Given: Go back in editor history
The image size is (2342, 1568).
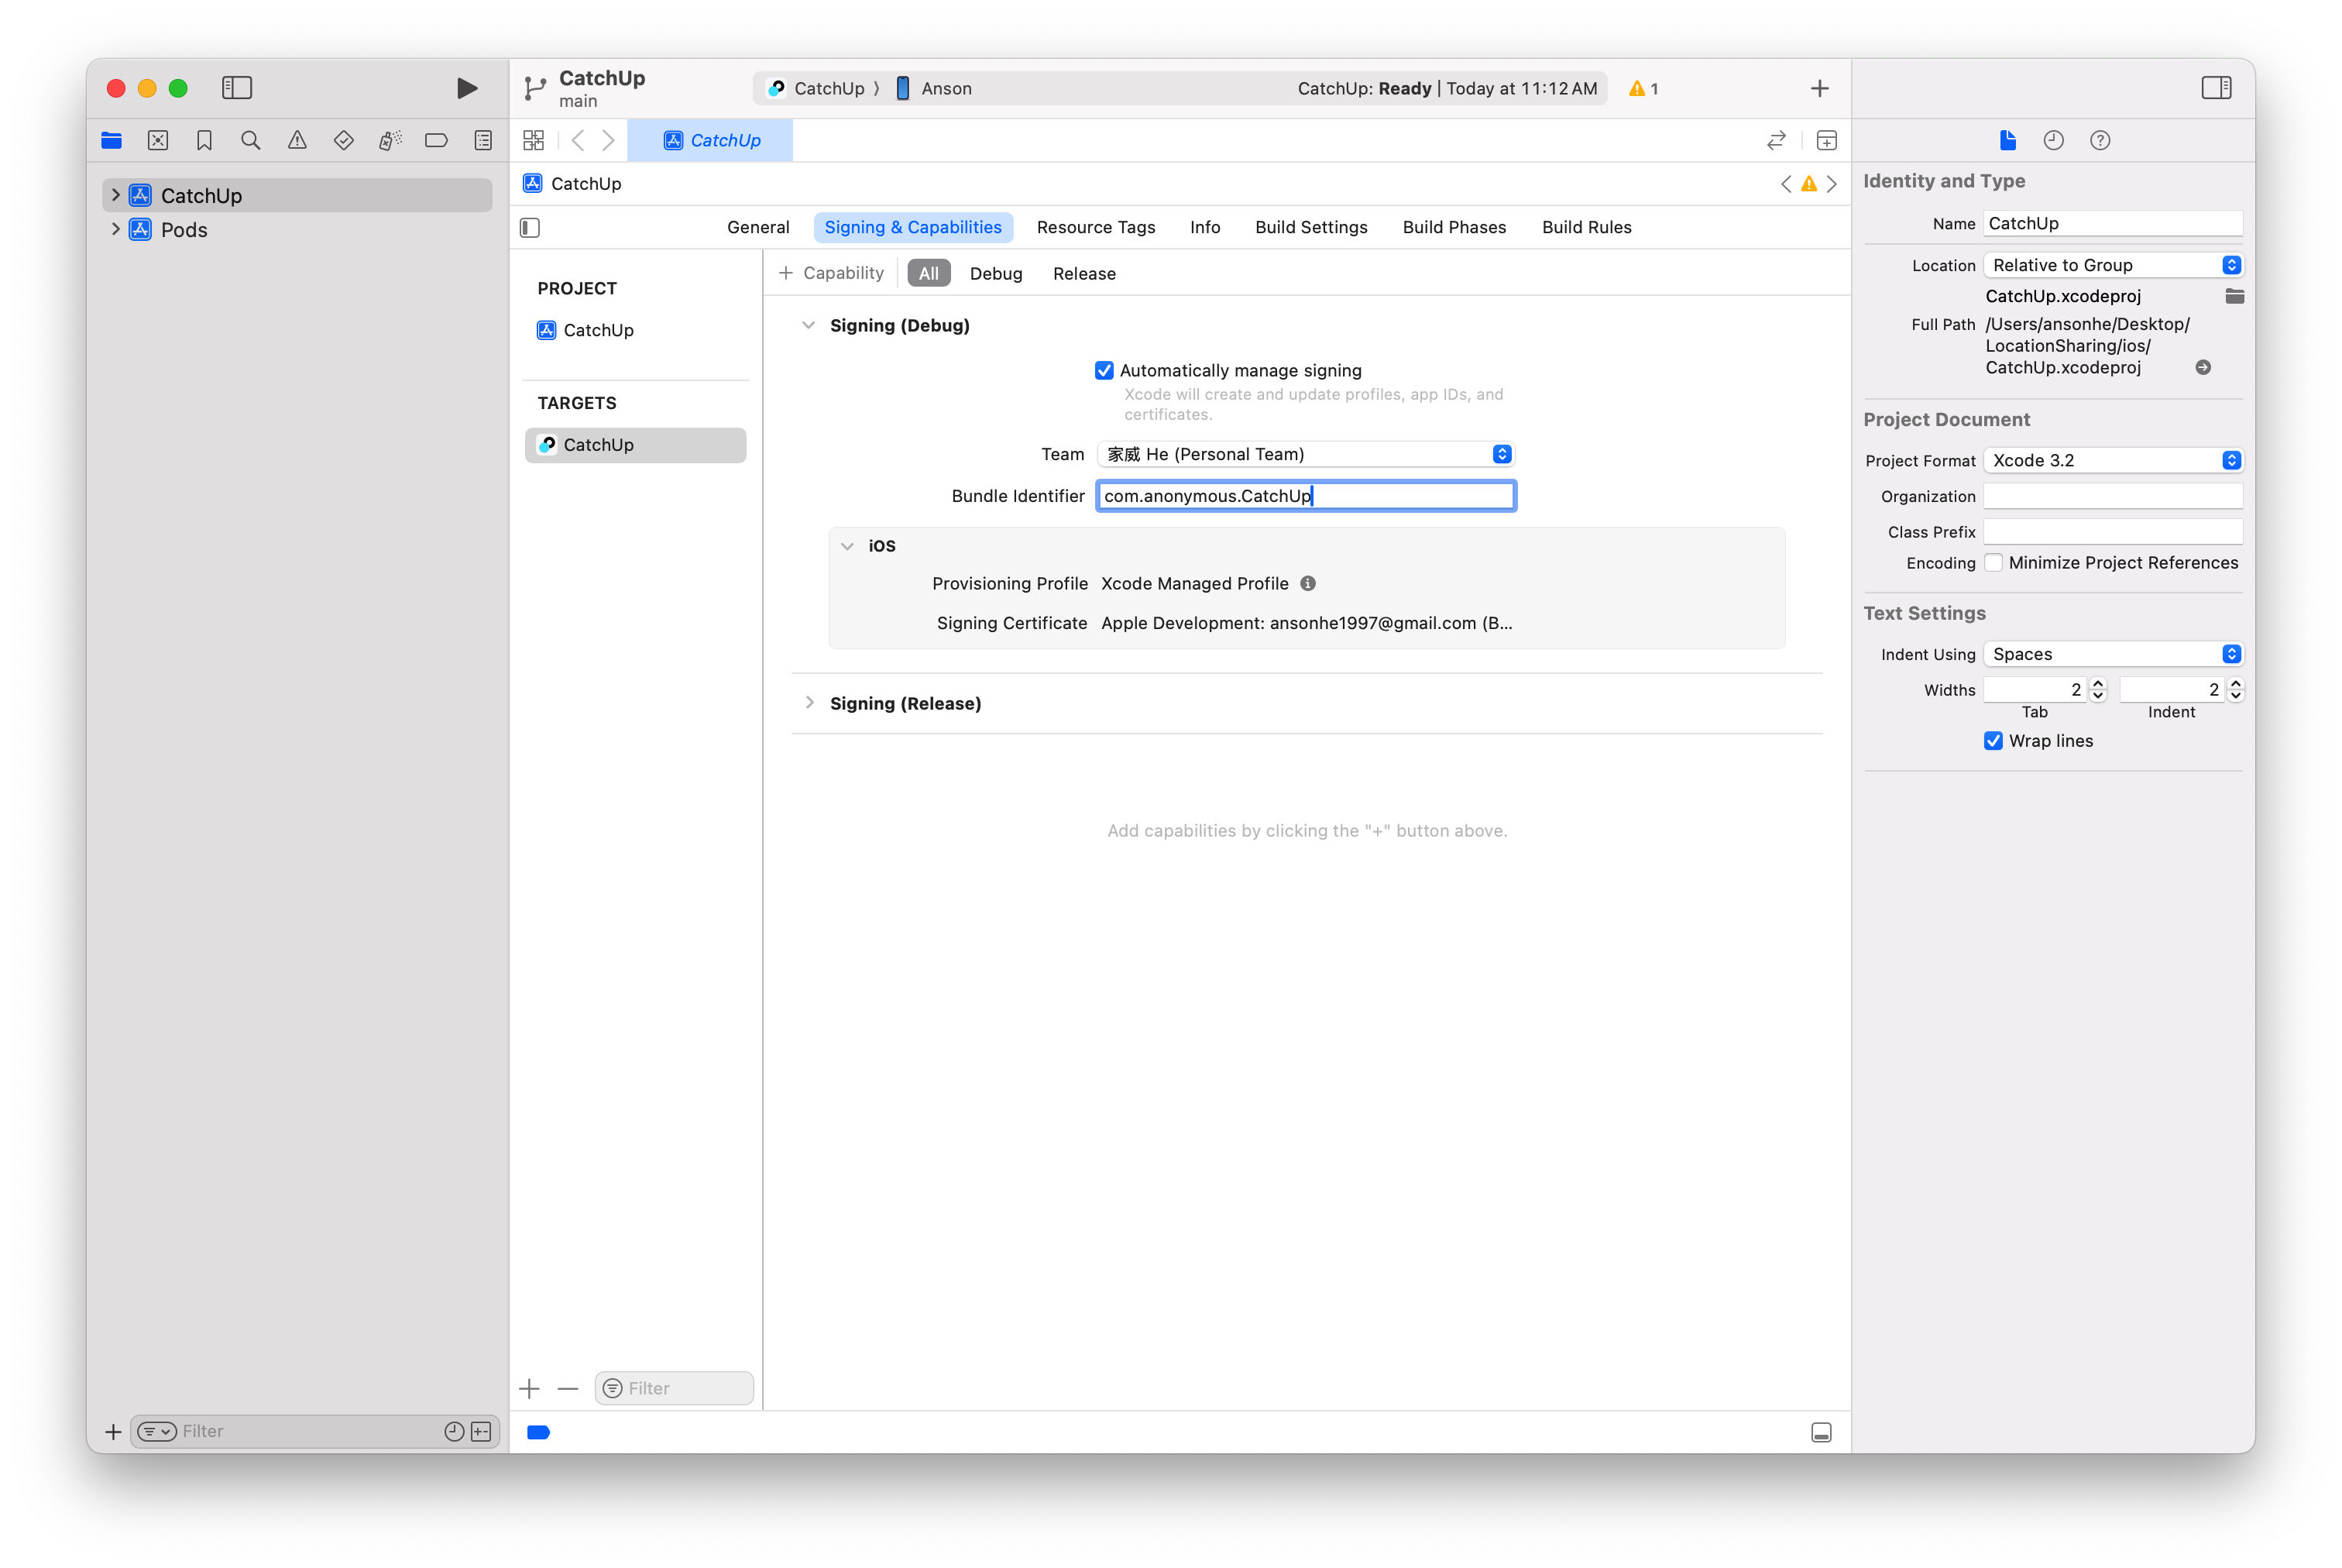Looking at the screenshot, I should (578, 140).
